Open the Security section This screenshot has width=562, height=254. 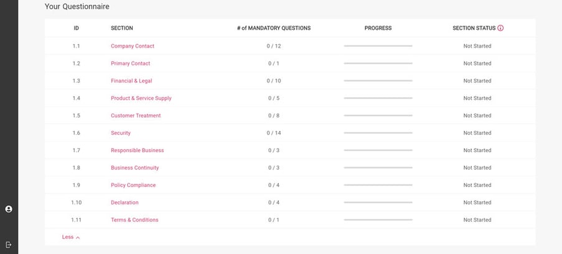(121, 133)
